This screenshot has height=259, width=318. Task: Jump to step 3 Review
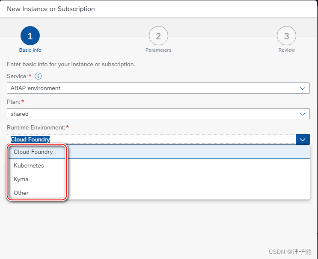286,36
